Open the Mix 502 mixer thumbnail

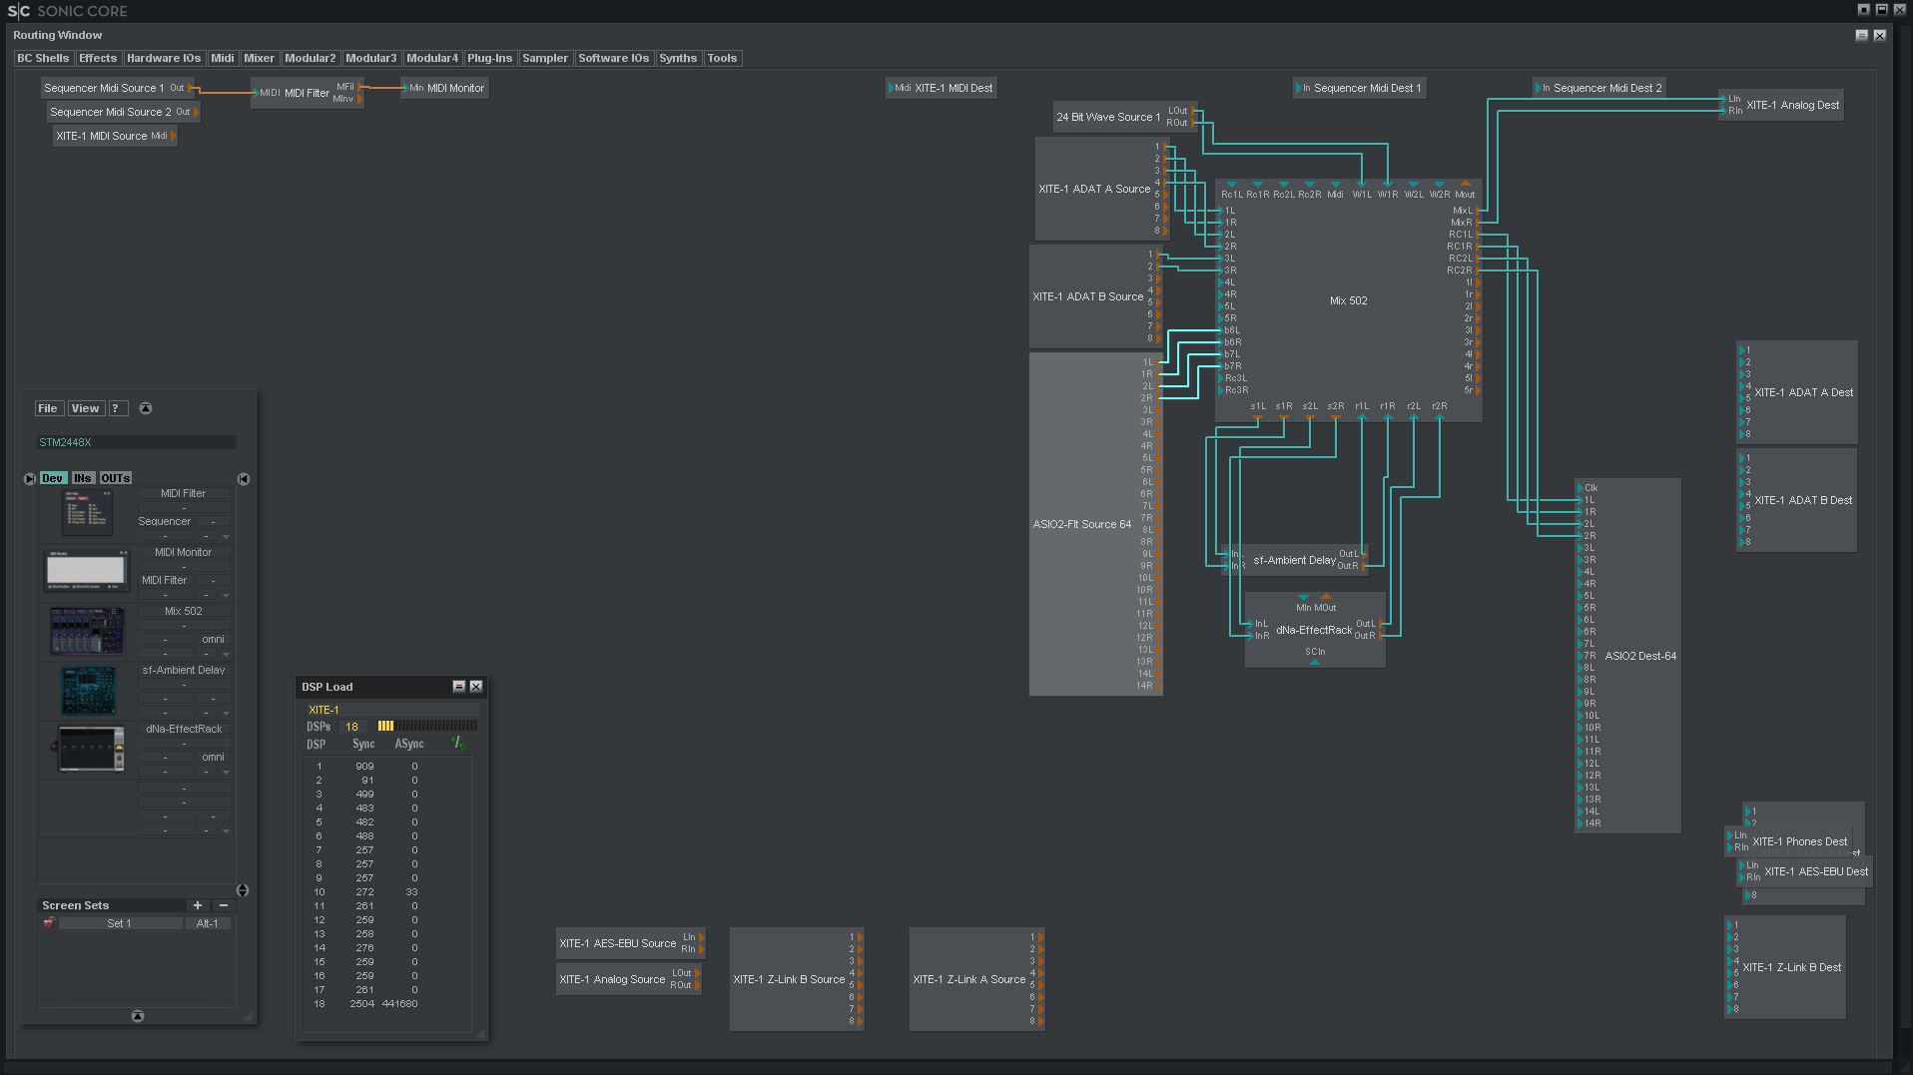(x=88, y=630)
